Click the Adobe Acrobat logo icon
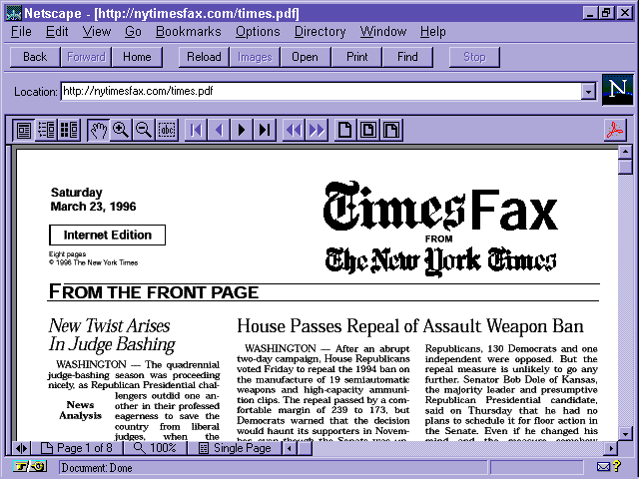This screenshot has width=639, height=479. pyautogui.click(x=615, y=131)
